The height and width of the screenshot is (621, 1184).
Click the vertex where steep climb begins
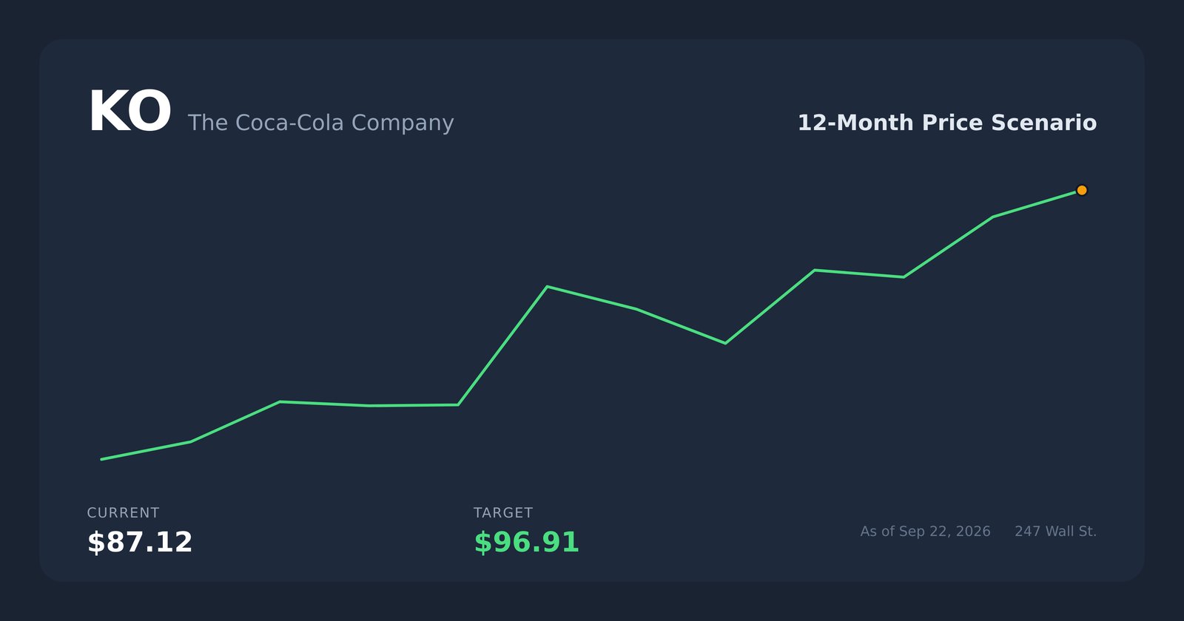(x=458, y=404)
